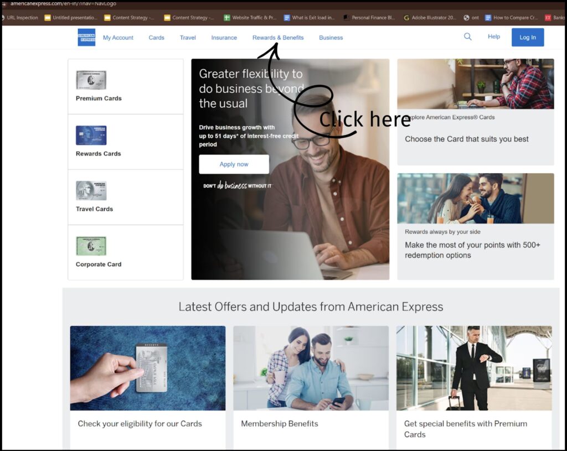
Task: Open Check your eligibility for our Cards
Action: [x=140, y=423]
